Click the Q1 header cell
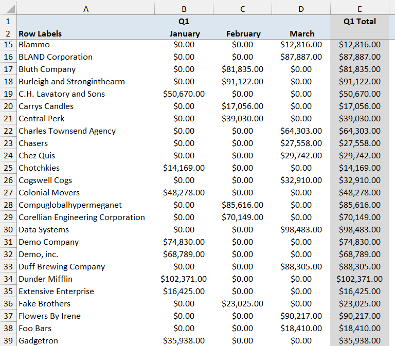Screen dimensions: 395x346 click(184, 22)
